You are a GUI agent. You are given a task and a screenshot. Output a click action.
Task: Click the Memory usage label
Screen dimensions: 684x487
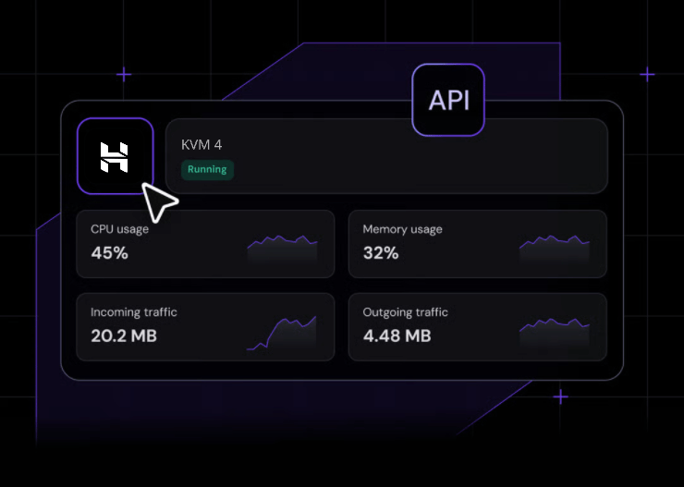[x=402, y=229]
